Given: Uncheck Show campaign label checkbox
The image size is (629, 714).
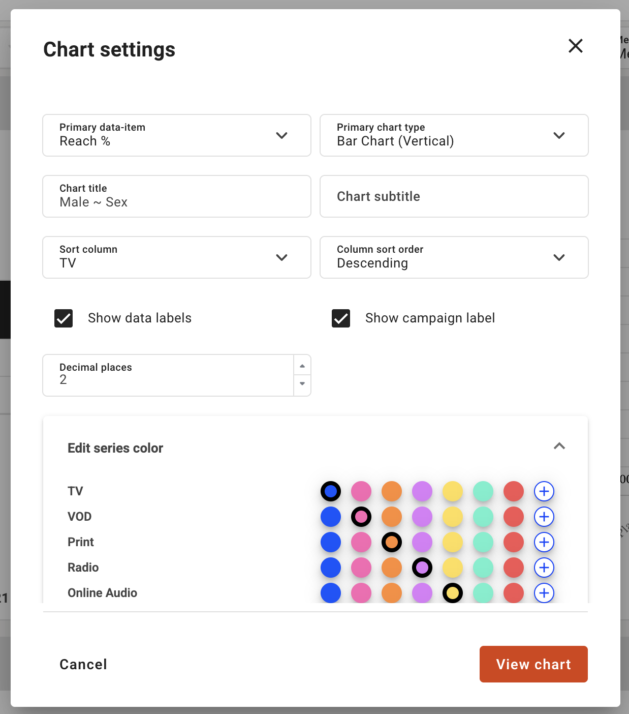Looking at the screenshot, I should (x=341, y=318).
